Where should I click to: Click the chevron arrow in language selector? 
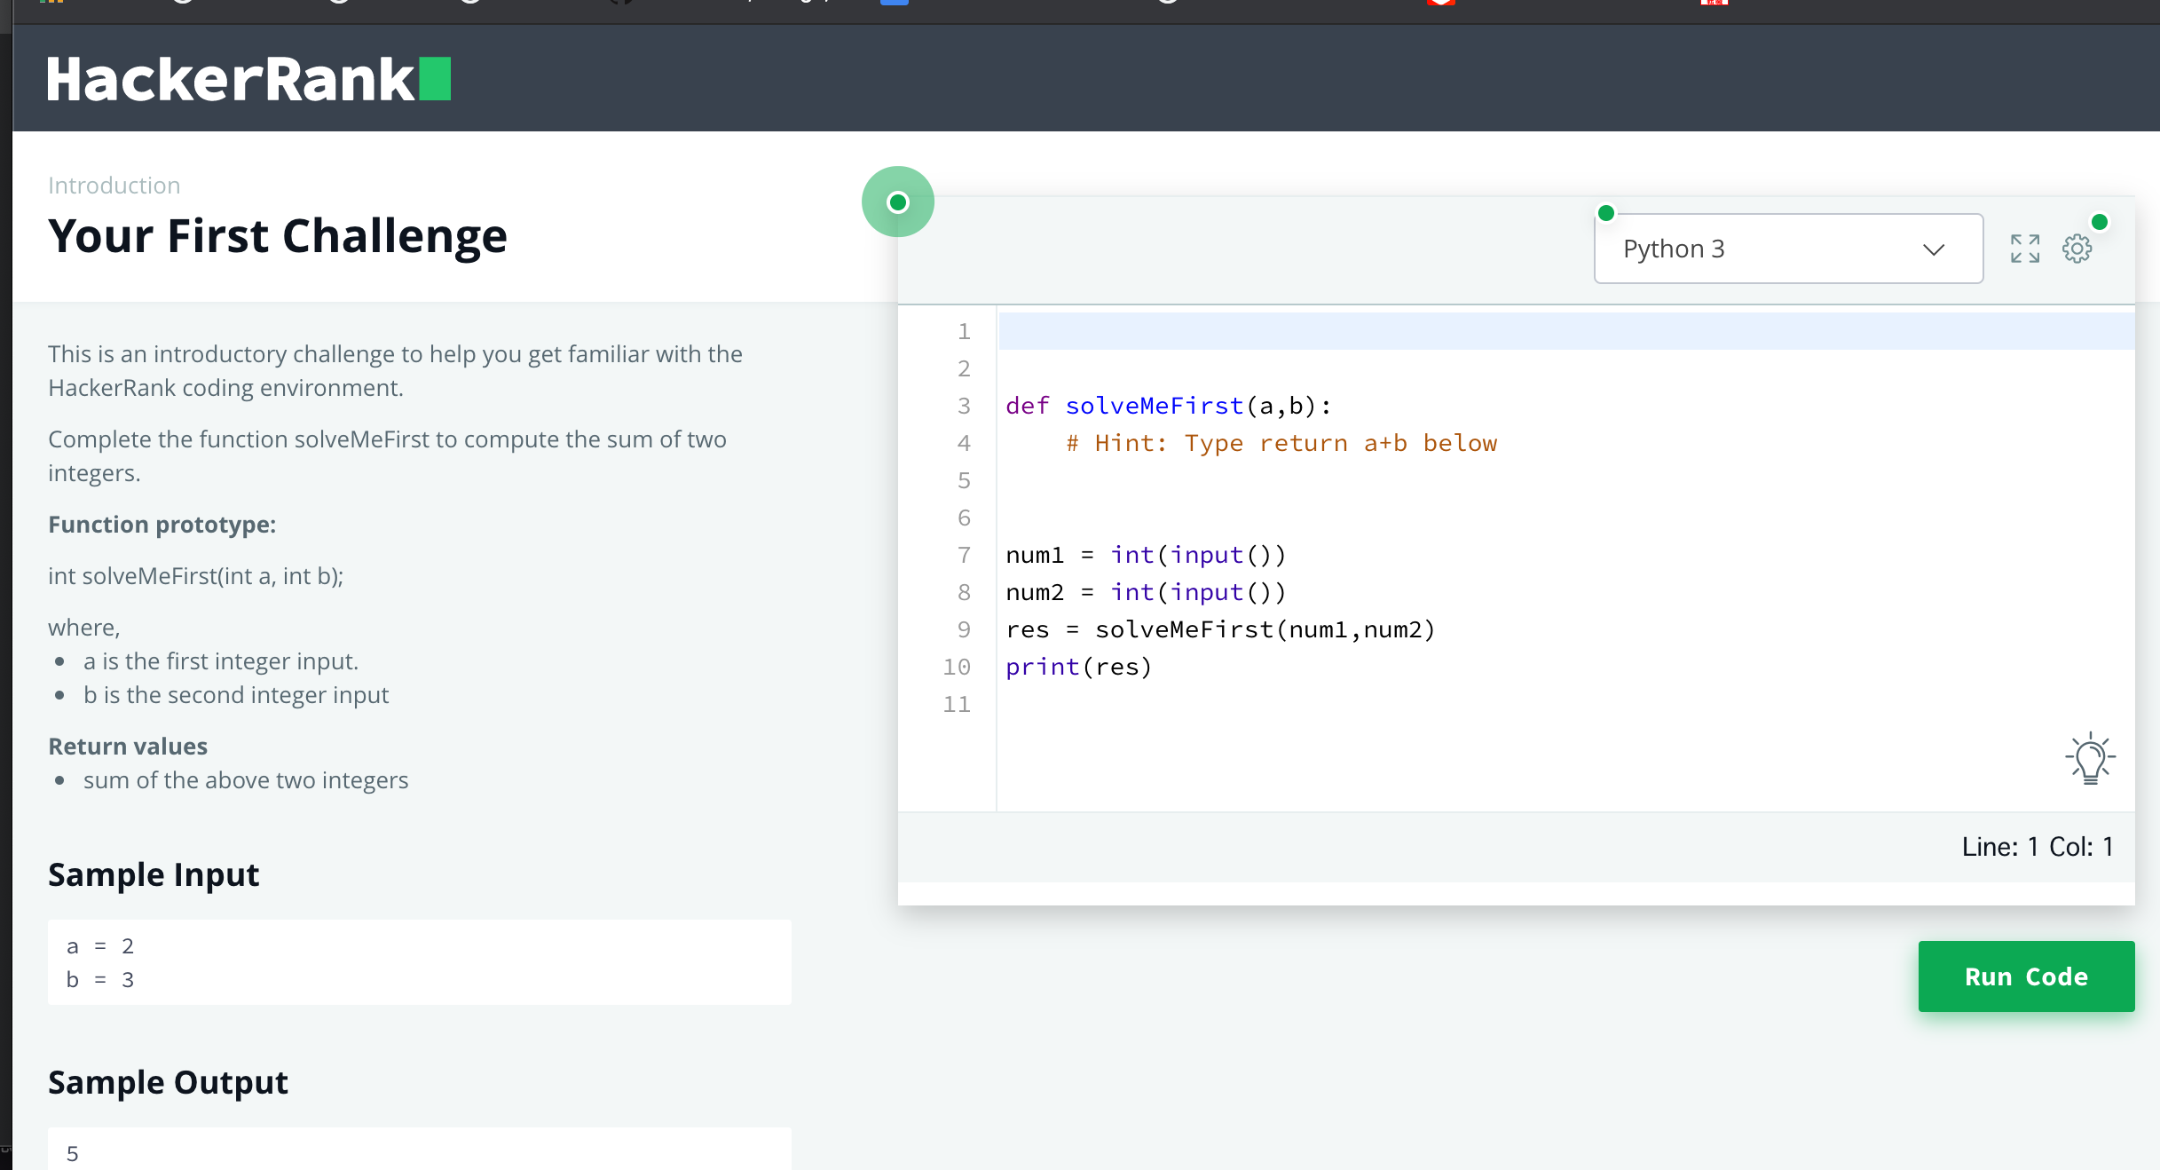point(1934,249)
